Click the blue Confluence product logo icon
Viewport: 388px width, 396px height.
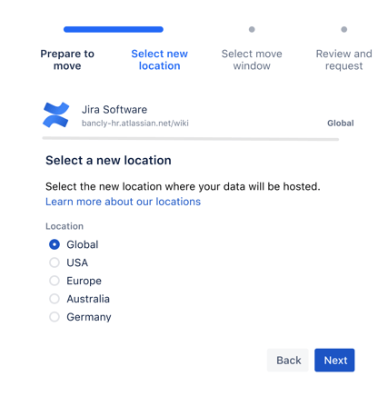point(56,114)
